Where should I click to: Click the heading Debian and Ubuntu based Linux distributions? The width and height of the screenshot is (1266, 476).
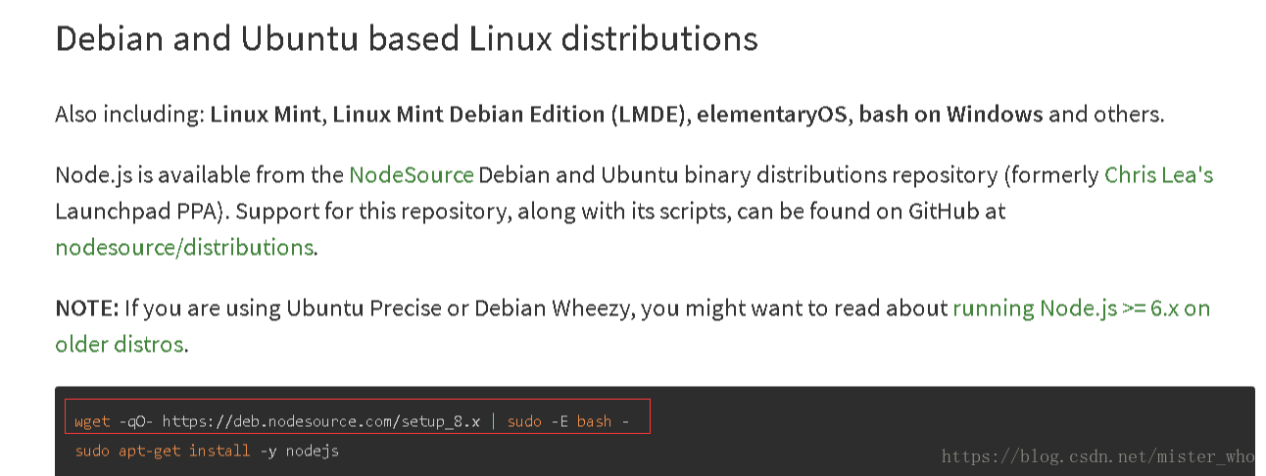point(407,39)
